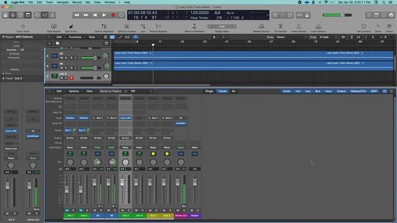397x223 pixels.
Task: Toggle record enable on Inst 3 track
Action: point(71,78)
